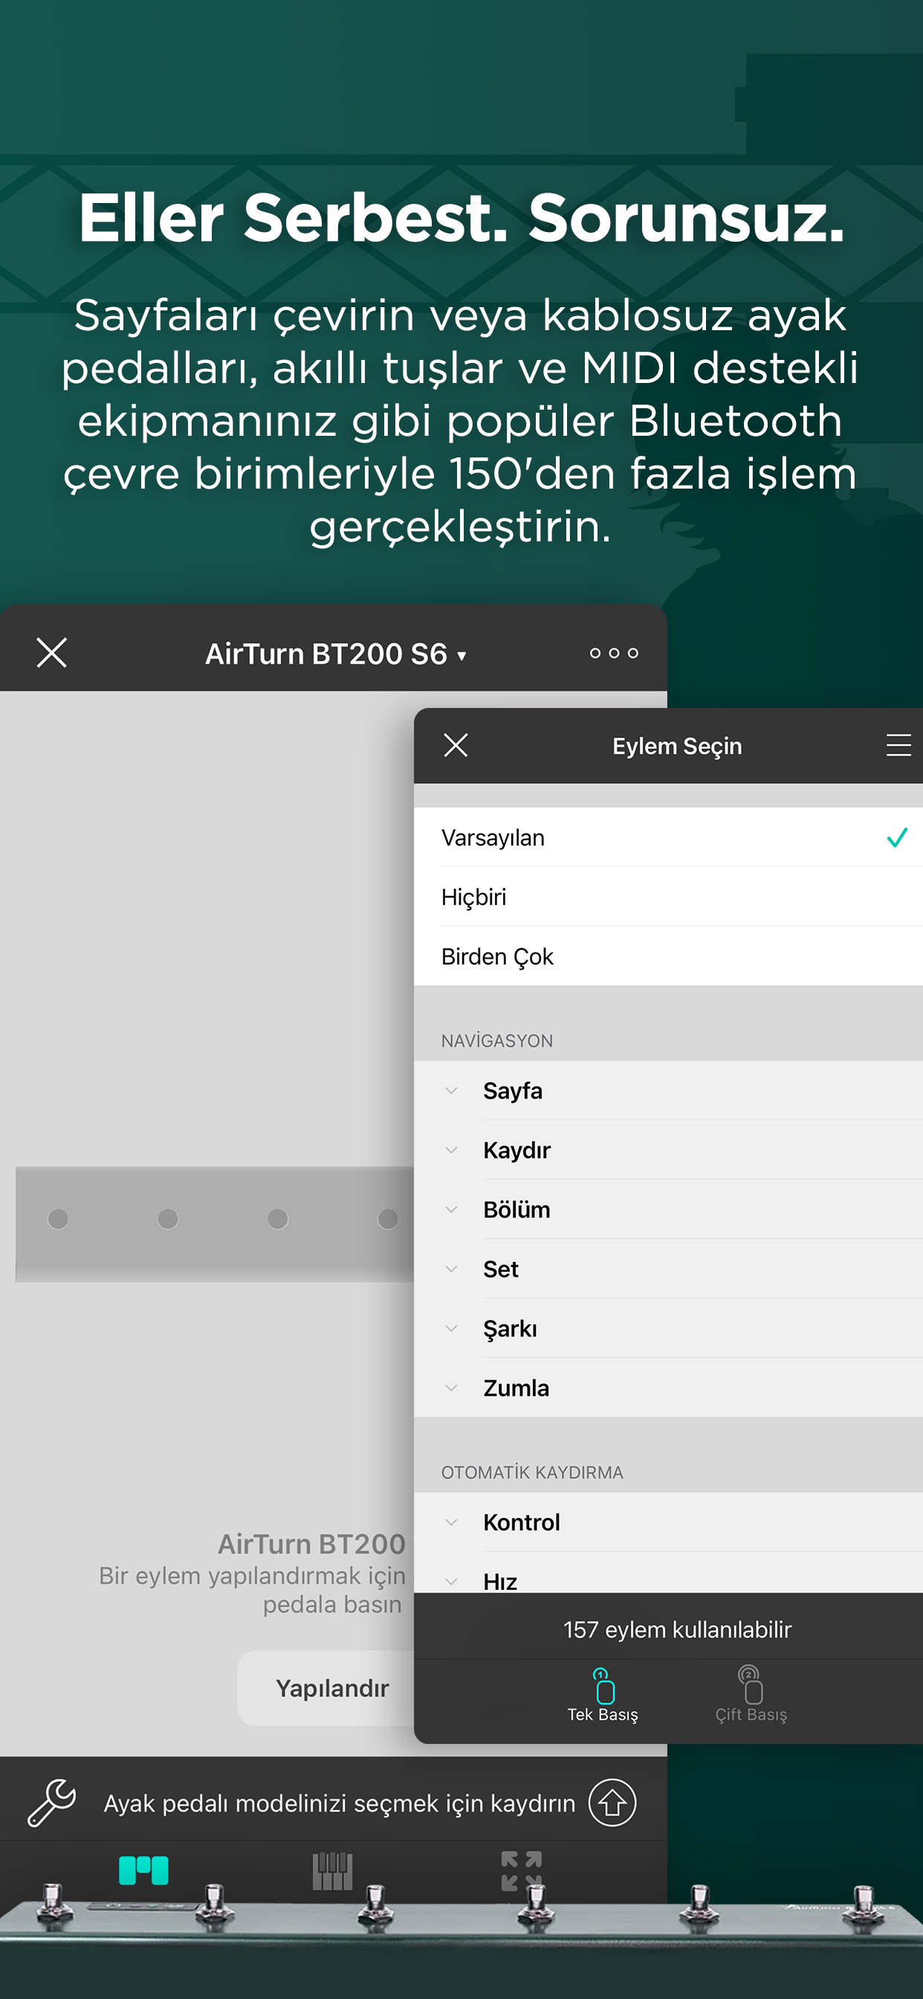Close the AirTurn BT200 S6 pedal panel
This screenshot has width=923, height=1999.
(52, 653)
